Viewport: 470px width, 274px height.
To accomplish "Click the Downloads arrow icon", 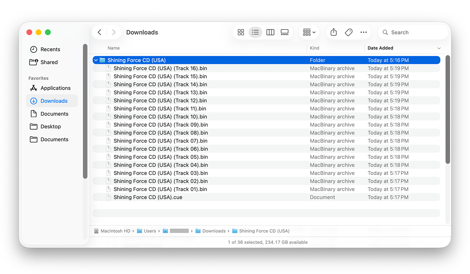I will 34,101.
